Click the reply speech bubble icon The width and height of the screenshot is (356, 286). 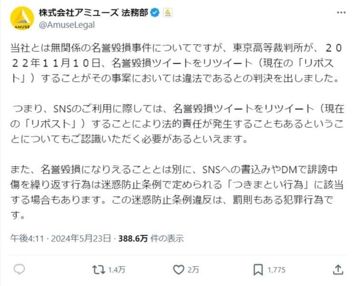(19, 269)
